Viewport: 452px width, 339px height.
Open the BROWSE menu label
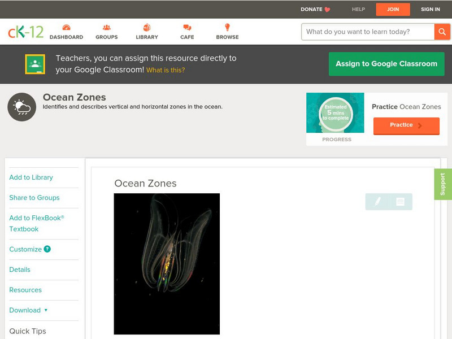(x=228, y=37)
